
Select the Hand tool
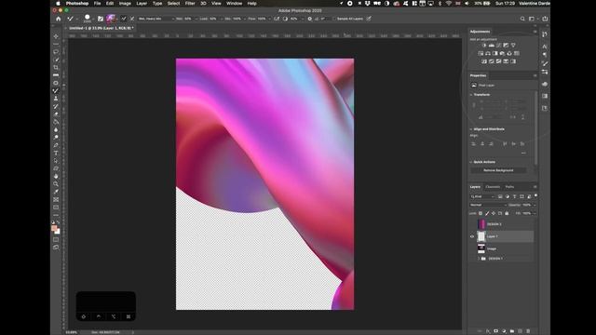click(x=56, y=176)
